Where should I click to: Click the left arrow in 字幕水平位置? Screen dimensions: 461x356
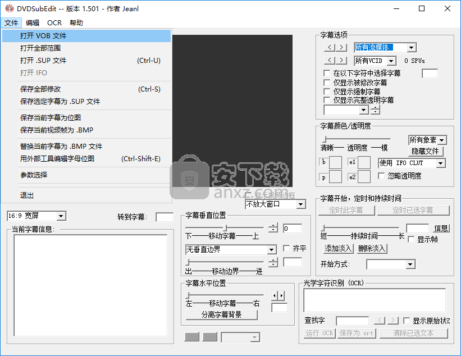pyautogui.click(x=275, y=295)
